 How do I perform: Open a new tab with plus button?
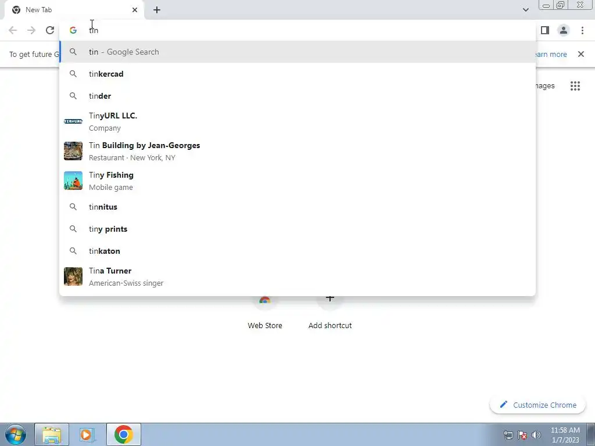click(x=157, y=10)
